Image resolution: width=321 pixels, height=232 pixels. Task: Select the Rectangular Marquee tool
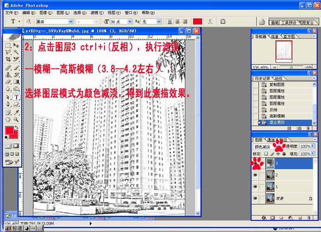pyautogui.click(x=8, y=45)
